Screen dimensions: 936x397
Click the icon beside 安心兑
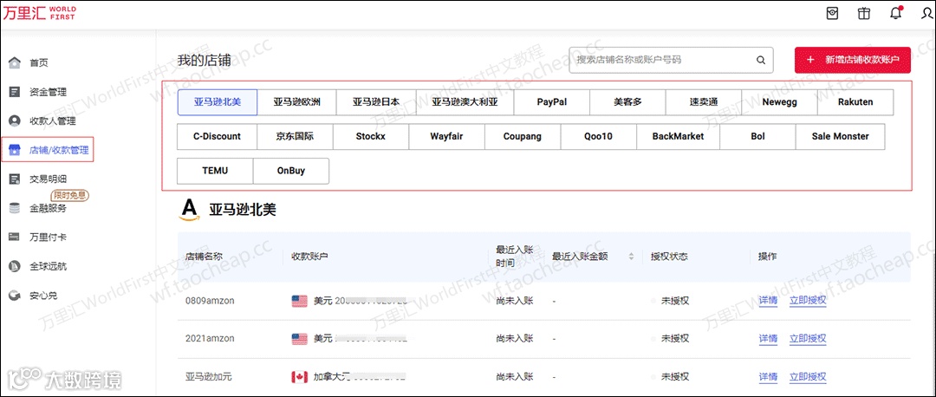click(15, 295)
